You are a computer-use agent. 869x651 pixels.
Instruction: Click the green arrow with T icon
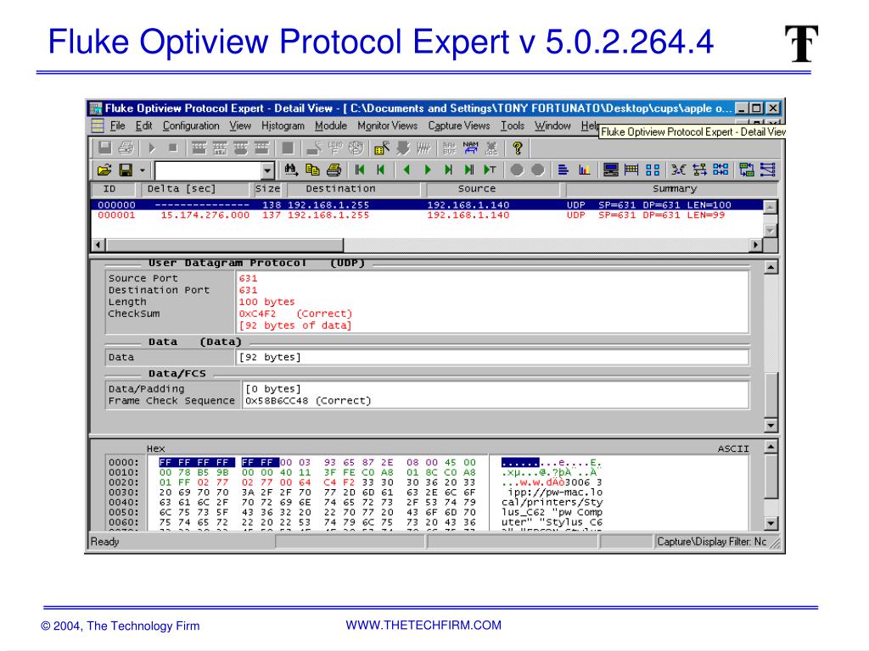490,170
